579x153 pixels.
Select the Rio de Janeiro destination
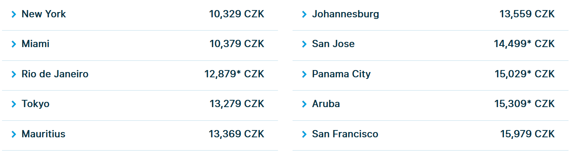tap(55, 74)
